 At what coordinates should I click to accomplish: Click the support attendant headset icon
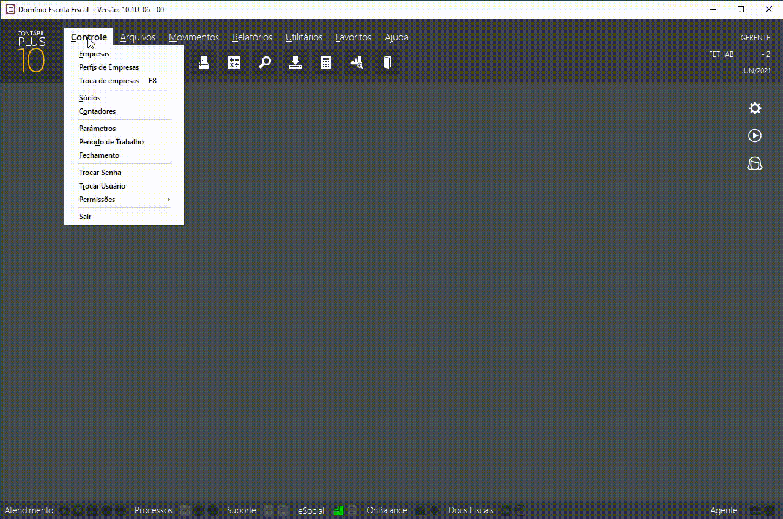pyautogui.click(x=755, y=163)
